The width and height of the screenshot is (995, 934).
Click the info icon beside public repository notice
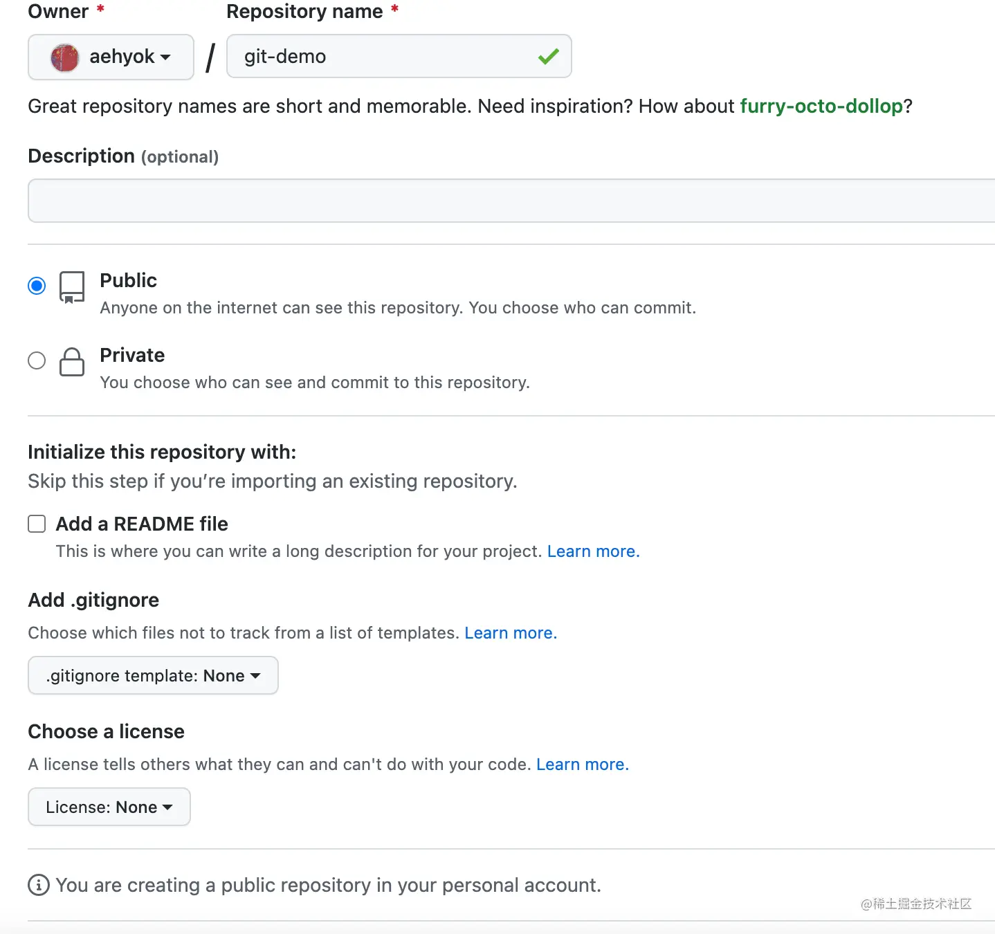tap(39, 885)
